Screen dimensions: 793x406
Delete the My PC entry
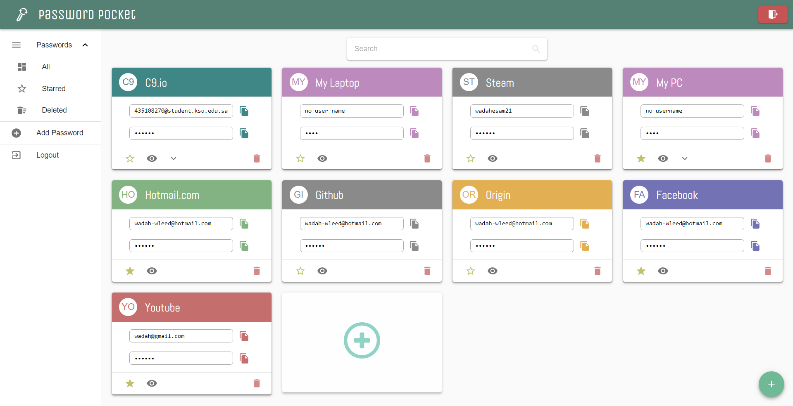click(x=768, y=158)
